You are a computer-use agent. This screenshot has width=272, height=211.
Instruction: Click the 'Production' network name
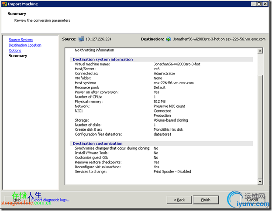point(162,116)
